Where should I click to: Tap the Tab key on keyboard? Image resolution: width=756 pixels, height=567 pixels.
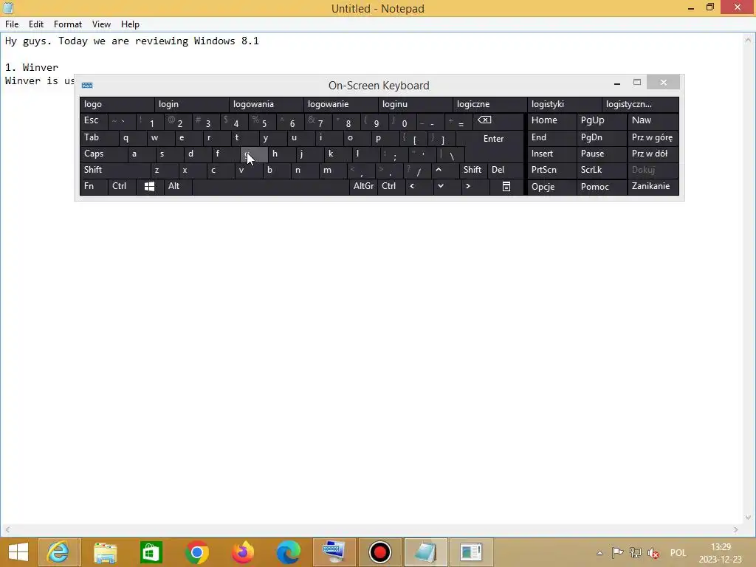[99, 137]
